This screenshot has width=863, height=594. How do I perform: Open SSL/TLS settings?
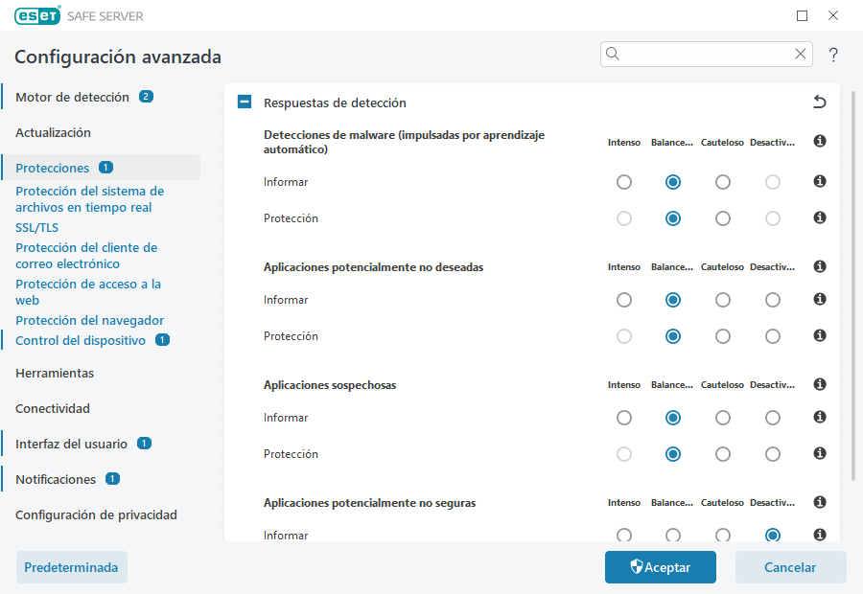click(36, 227)
